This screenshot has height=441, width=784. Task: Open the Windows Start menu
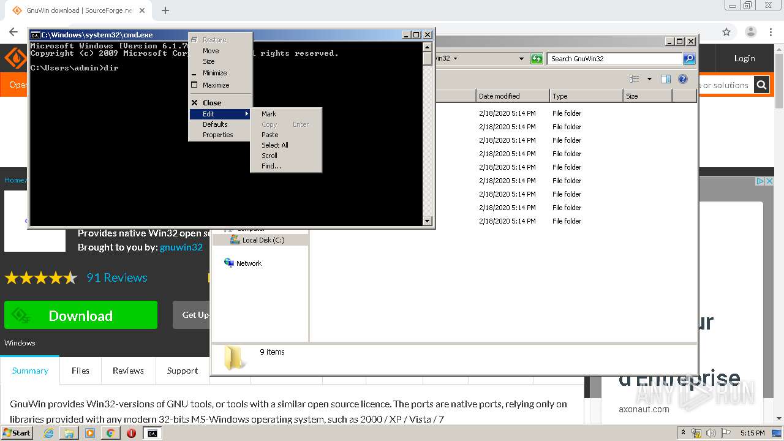pyautogui.click(x=17, y=433)
